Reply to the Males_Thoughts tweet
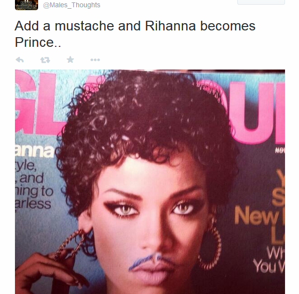Screen dimensions: 299x294 tap(20, 60)
